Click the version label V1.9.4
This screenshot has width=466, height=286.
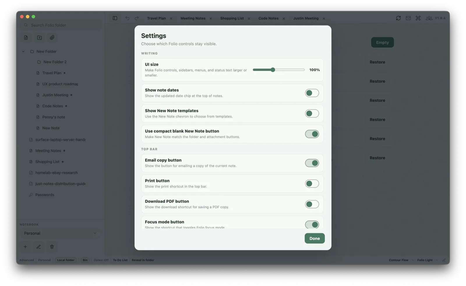(440, 18)
